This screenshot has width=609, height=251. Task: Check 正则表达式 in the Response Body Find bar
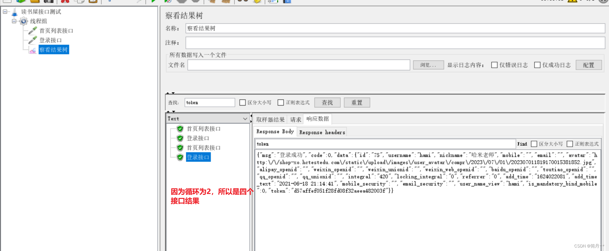[570, 144]
